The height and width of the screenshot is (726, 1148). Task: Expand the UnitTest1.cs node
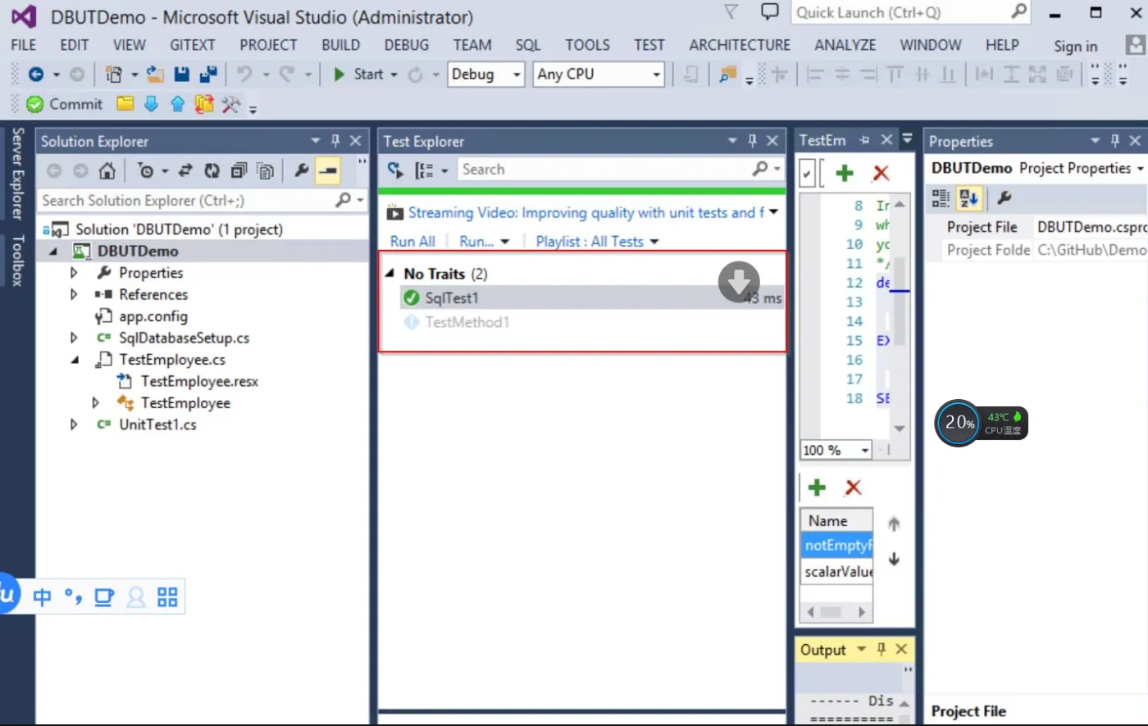[74, 424]
